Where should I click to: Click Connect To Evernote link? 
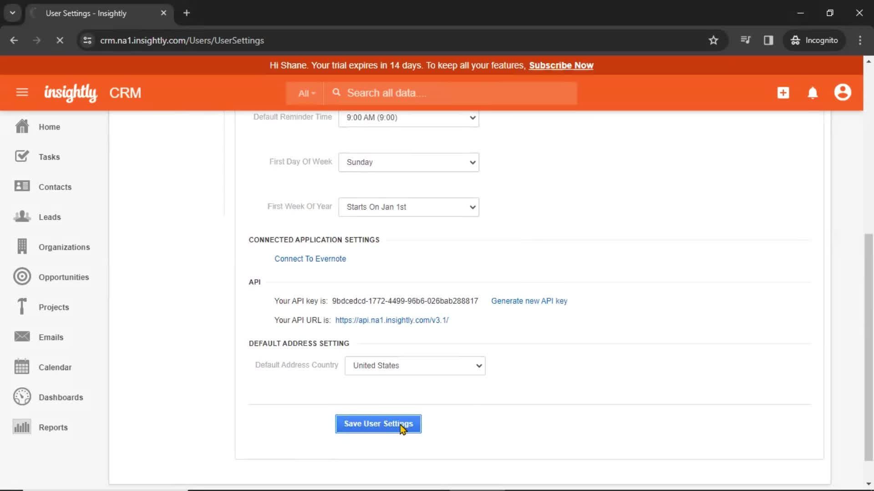click(310, 259)
